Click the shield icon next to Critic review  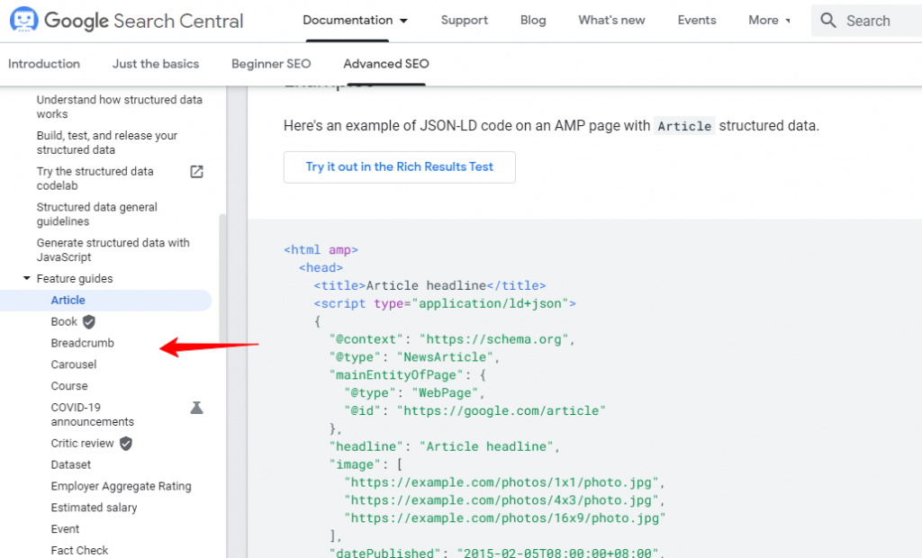(x=126, y=444)
